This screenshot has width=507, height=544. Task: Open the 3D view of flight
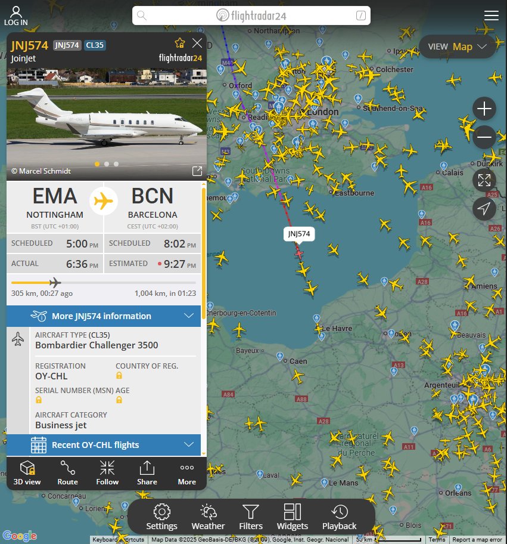coord(27,473)
